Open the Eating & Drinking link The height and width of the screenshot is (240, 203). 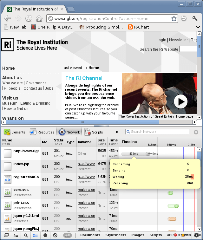(35, 103)
